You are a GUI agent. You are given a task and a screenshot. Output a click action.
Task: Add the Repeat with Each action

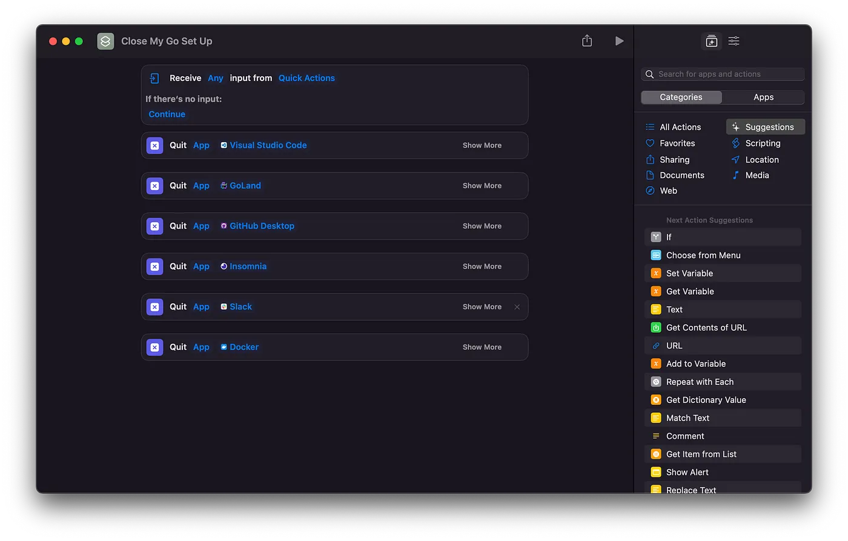coord(723,382)
